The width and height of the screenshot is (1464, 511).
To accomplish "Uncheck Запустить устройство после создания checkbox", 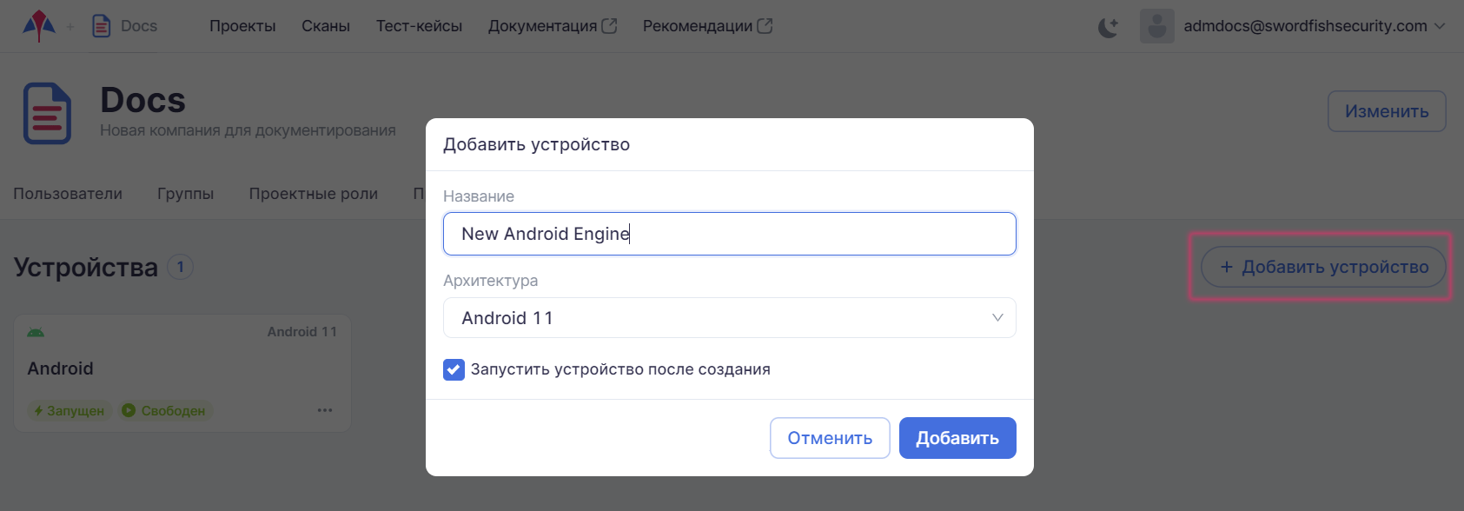I will click(x=454, y=369).
